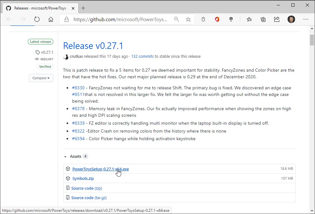Open issue #8330 link
The image size is (315, 214).
78,88
